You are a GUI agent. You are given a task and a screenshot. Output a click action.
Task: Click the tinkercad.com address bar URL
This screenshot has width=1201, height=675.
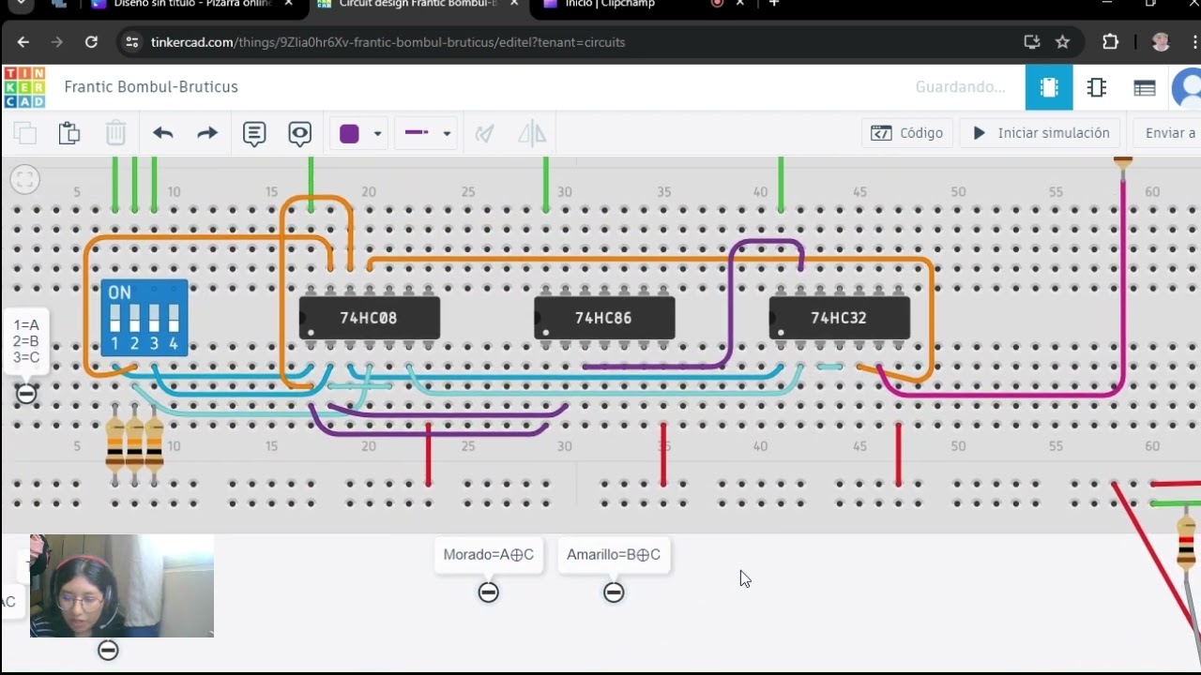coord(388,42)
